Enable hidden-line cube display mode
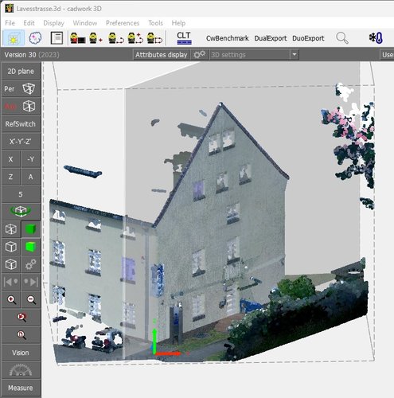Screen dimensions: 394x398 [x=11, y=247]
